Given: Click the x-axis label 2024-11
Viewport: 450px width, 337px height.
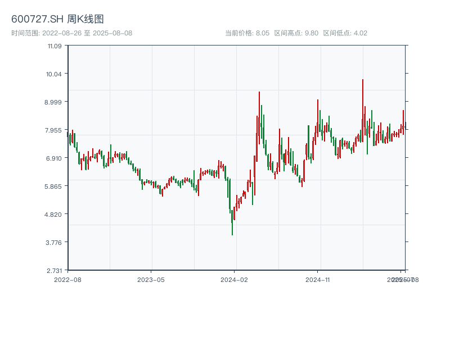Looking at the screenshot, I should pos(317,280).
